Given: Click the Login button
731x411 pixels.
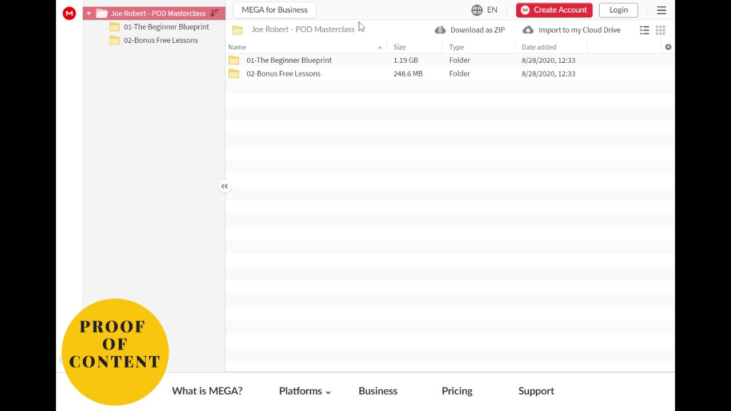Looking at the screenshot, I should click(618, 10).
